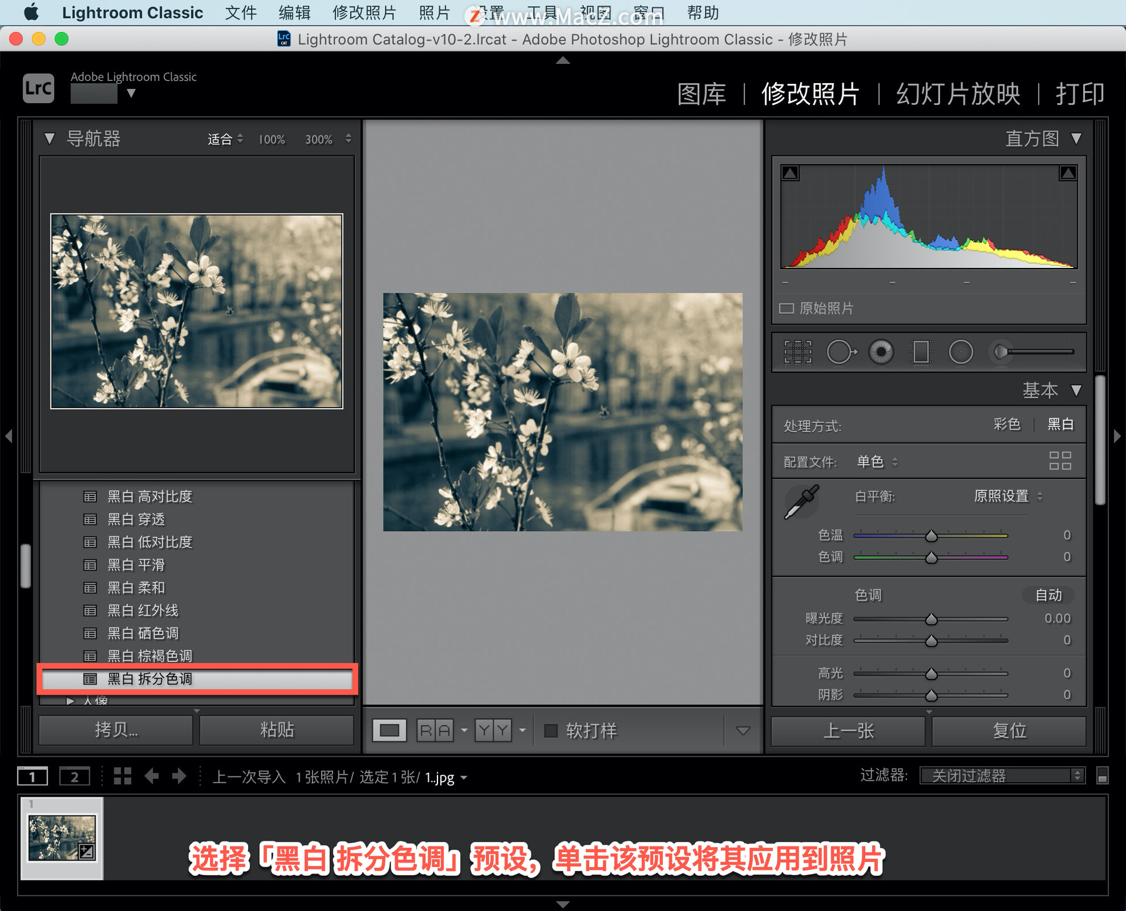Set treatment to Color
The height and width of the screenshot is (911, 1126).
click(x=1007, y=424)
